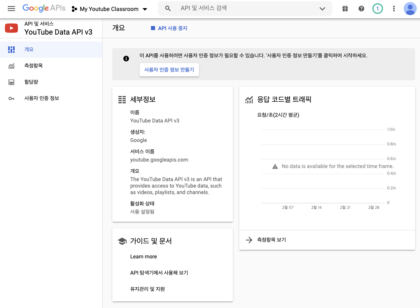Click the 2월 28 date on the chart axis
Viewport: 420px width, 308px height.
[x=374, y=207]
